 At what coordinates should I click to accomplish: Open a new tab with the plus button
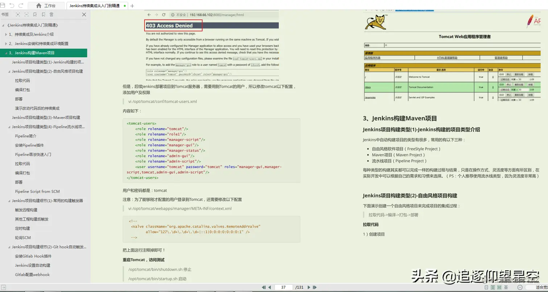132,6
